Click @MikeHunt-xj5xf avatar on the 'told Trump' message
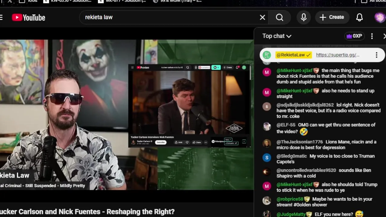The width and height of the screenshot is (386, 217). (x=267, y=186)
